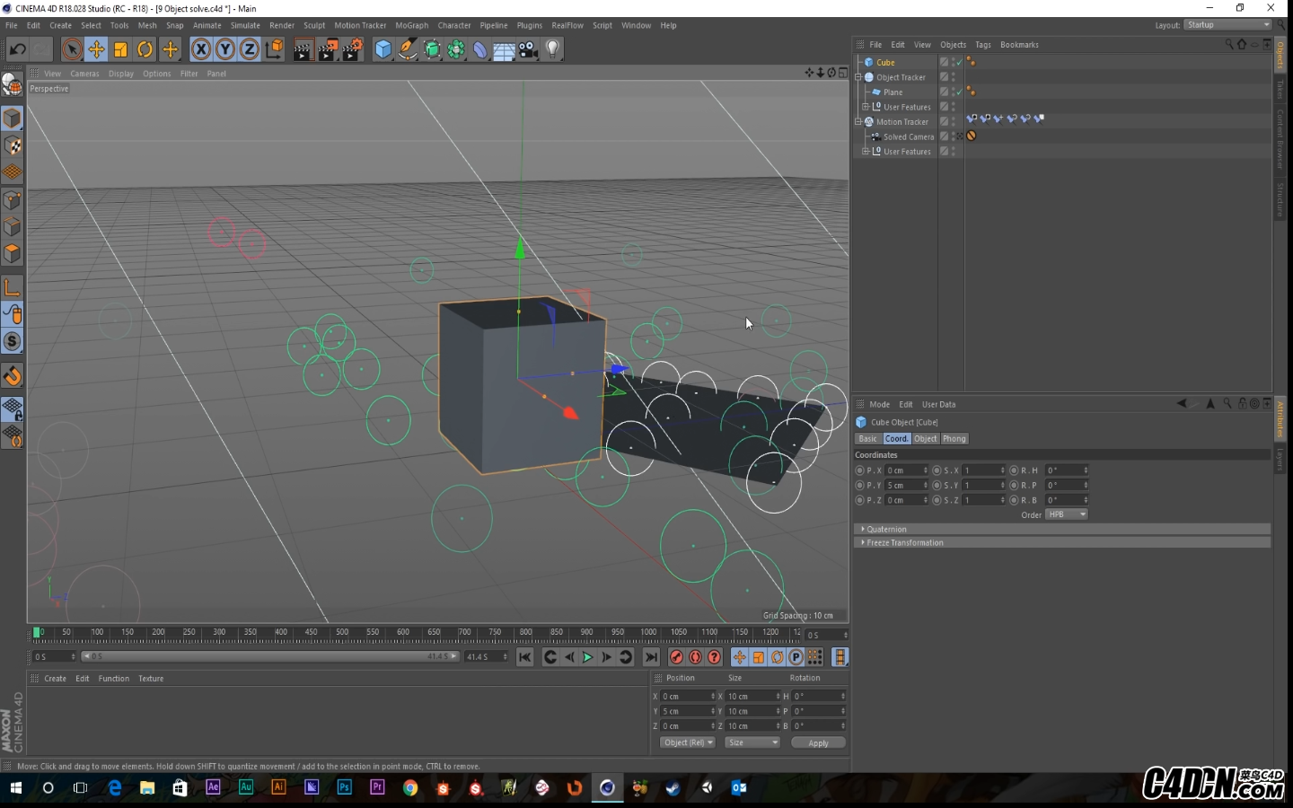Open Cameras menu in viewport
Image resolution: width=1293 pixels, height=808 pixels.
click(x=84, y=74)
